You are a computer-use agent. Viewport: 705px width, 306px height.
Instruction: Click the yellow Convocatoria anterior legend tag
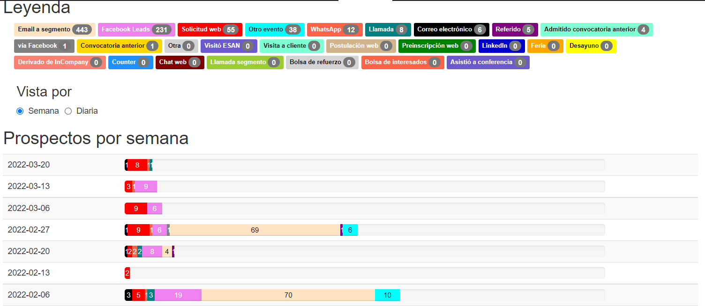[120, 46]
